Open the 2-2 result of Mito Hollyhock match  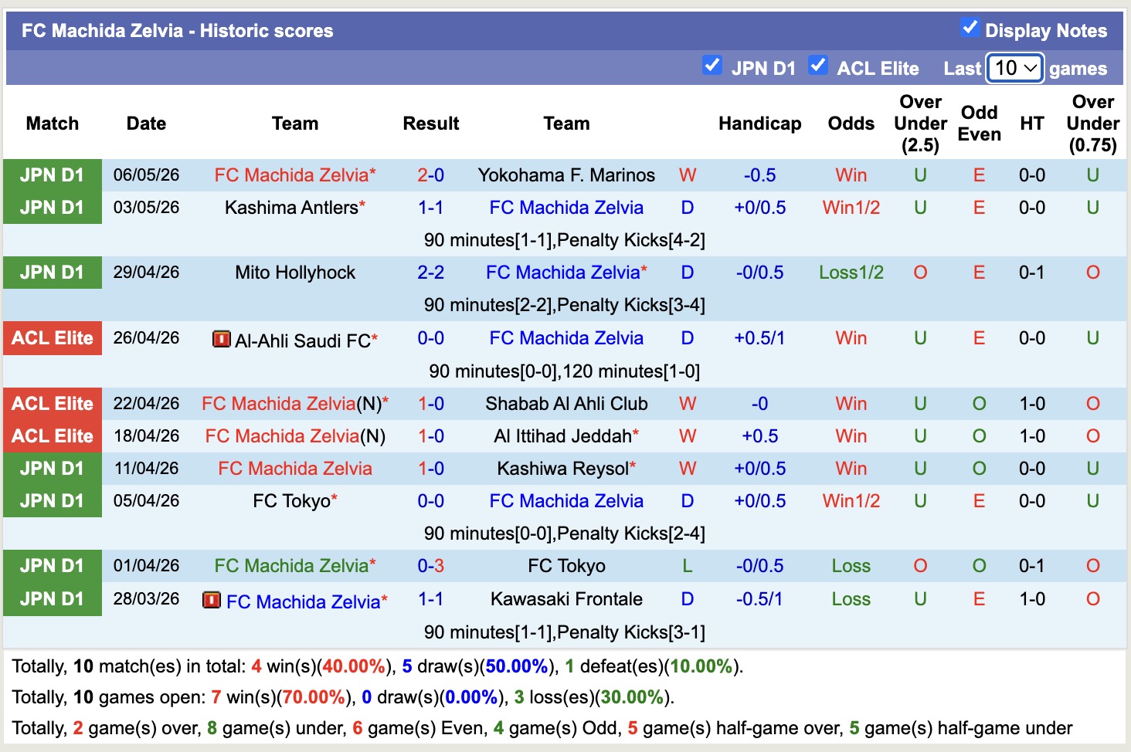click(x=430, y=273)
